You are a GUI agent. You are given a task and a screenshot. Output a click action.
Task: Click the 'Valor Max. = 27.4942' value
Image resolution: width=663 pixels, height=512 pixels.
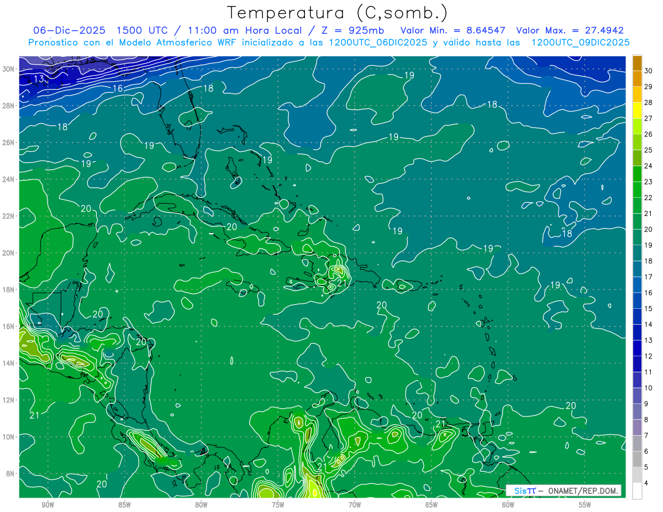point(570,30)
